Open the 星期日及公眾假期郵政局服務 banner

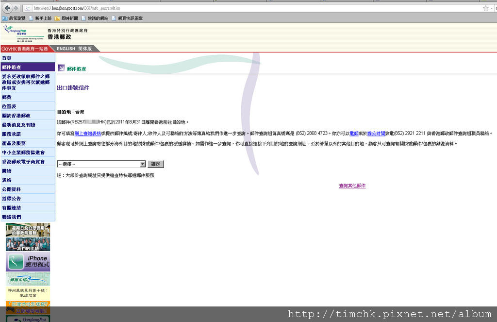pyautogui.click(x=28, y=230)
